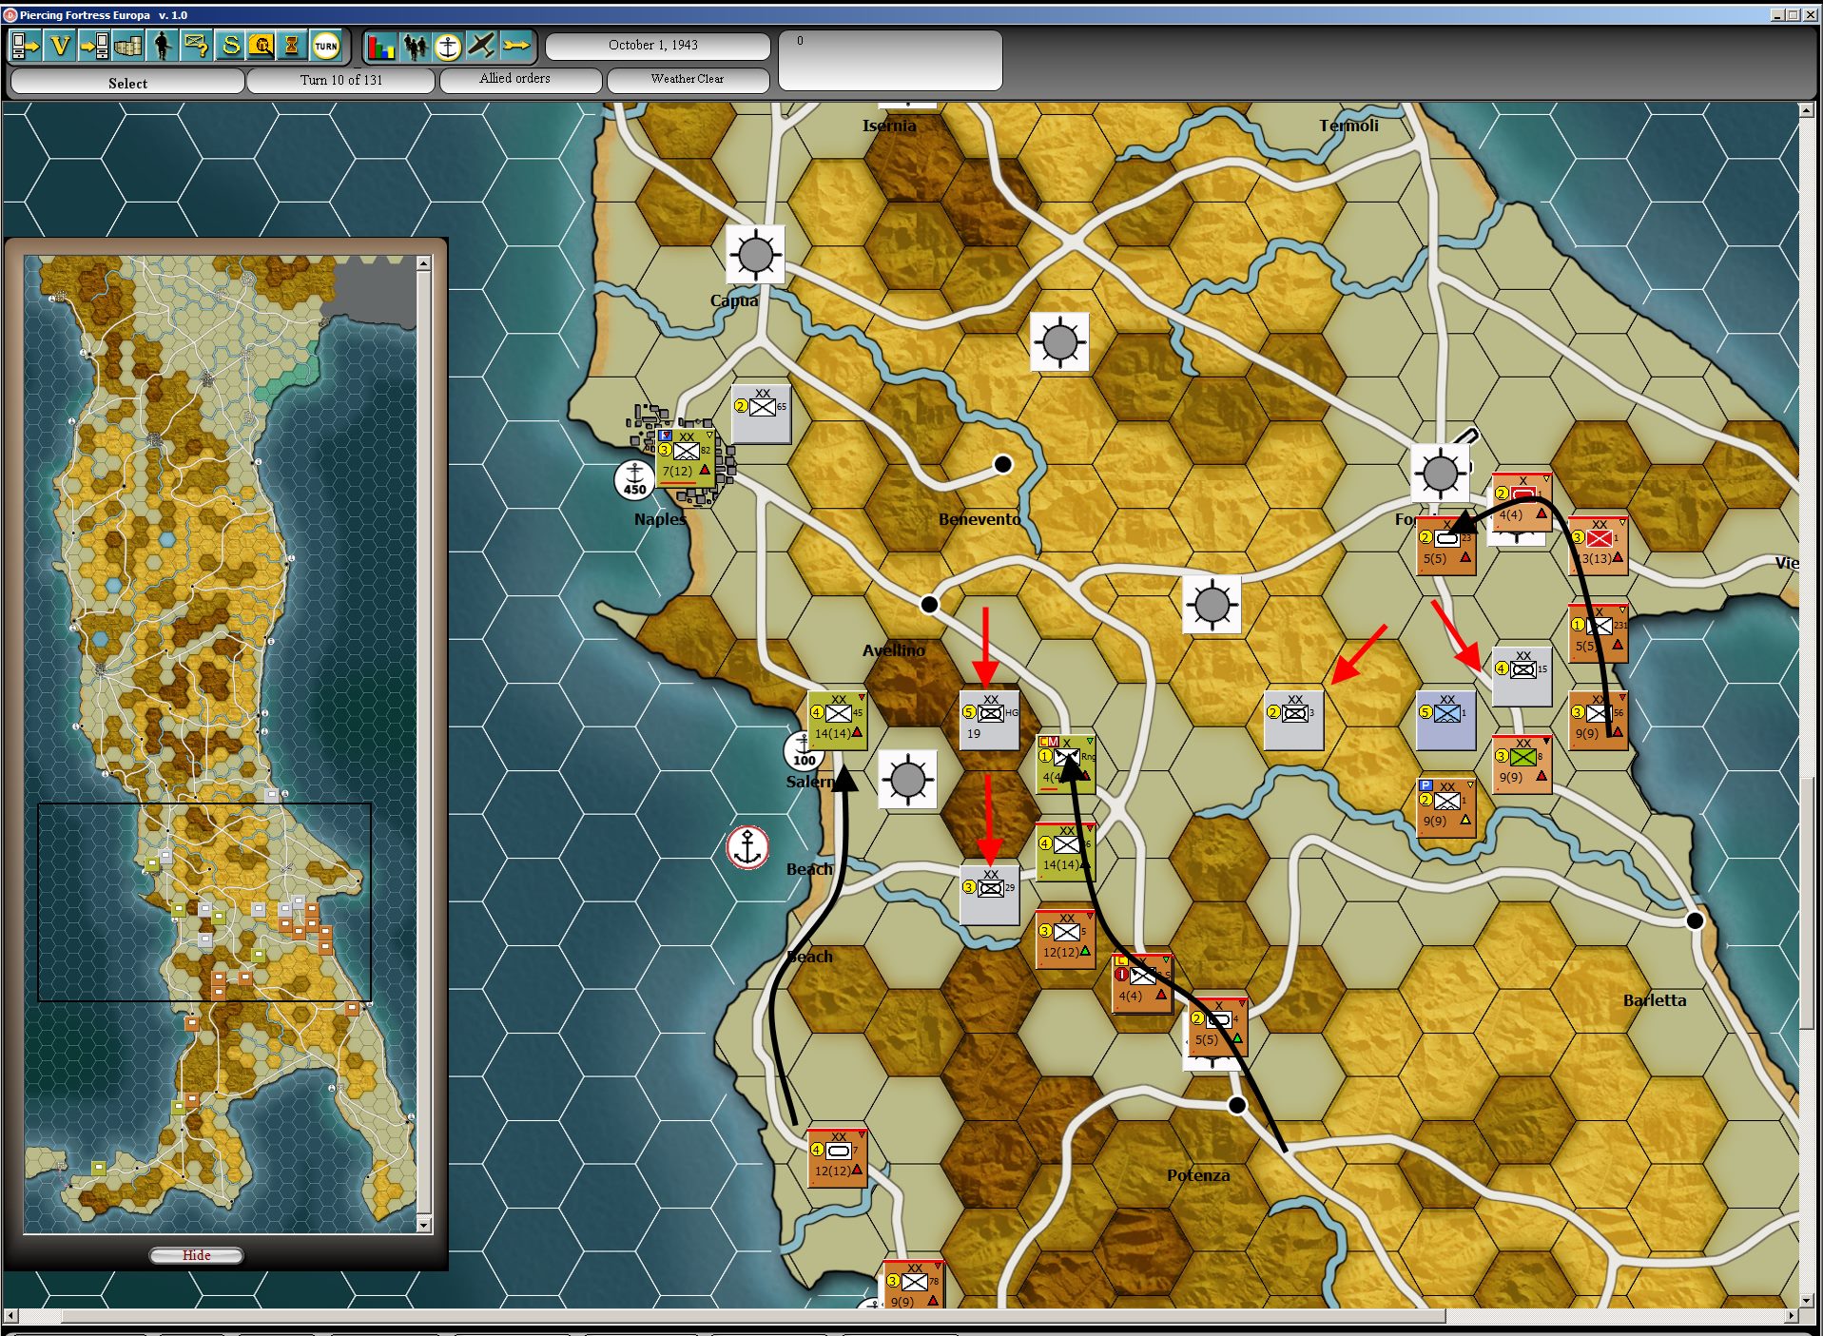Click the Termoli city label
This screenshot has width=1823, height=1336.
coord(1348,126)
